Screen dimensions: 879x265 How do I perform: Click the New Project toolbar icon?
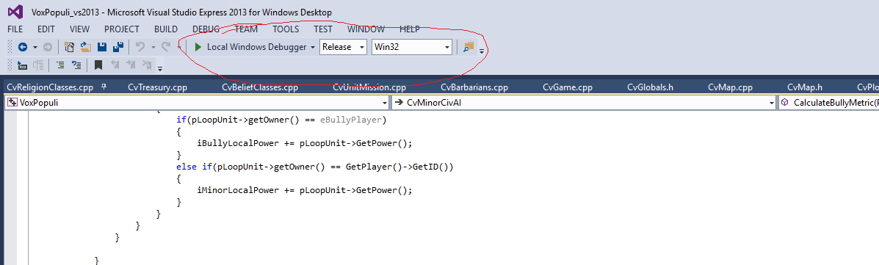[70, 47]
